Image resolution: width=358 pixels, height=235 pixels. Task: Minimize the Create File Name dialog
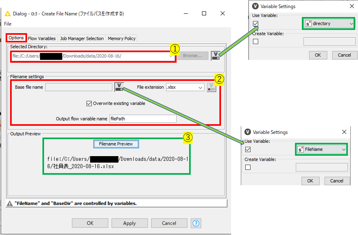(x=186, y=13)
